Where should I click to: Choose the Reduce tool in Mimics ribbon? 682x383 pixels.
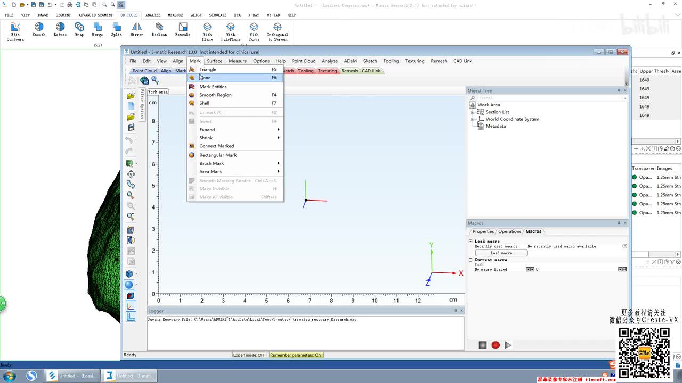click(x=60, y=30)
